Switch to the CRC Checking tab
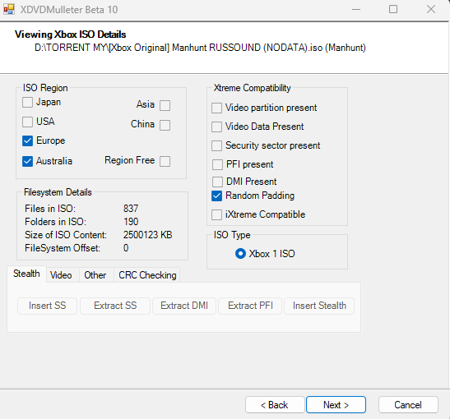Image resolution: width=450 pixels, height=419 pixels. pyautogui.click(x=147, y=275)
